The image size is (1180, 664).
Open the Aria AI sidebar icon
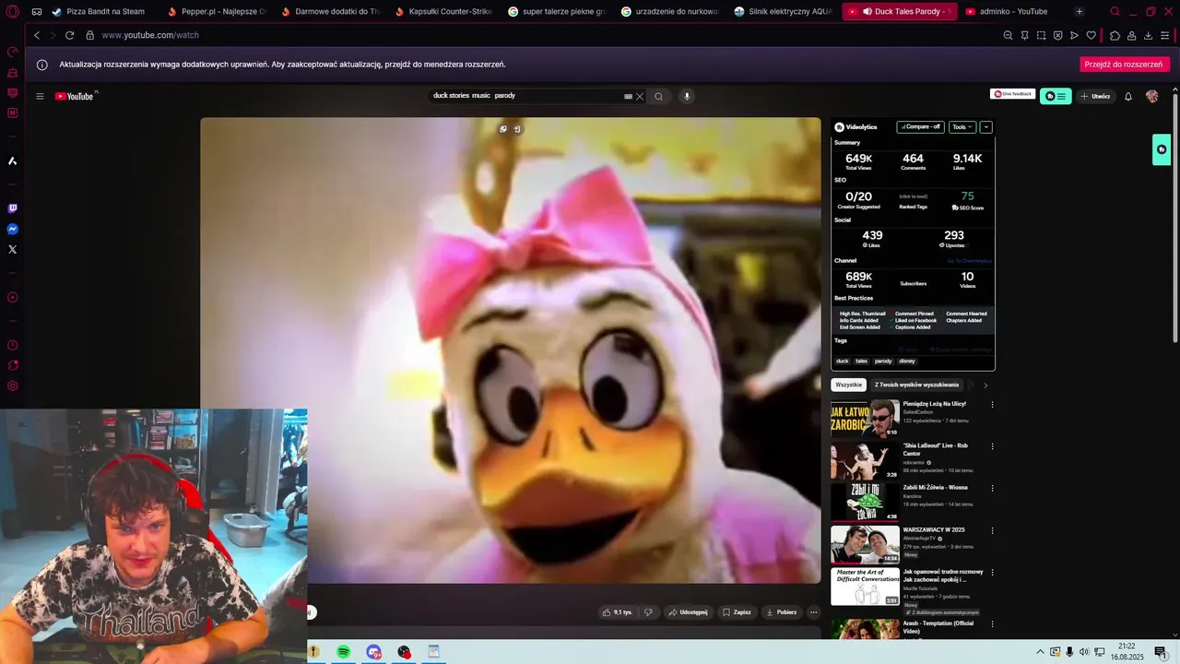pos(12,160)
